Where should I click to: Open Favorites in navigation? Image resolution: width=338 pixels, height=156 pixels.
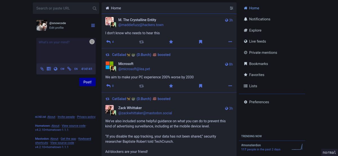(254, 75)
